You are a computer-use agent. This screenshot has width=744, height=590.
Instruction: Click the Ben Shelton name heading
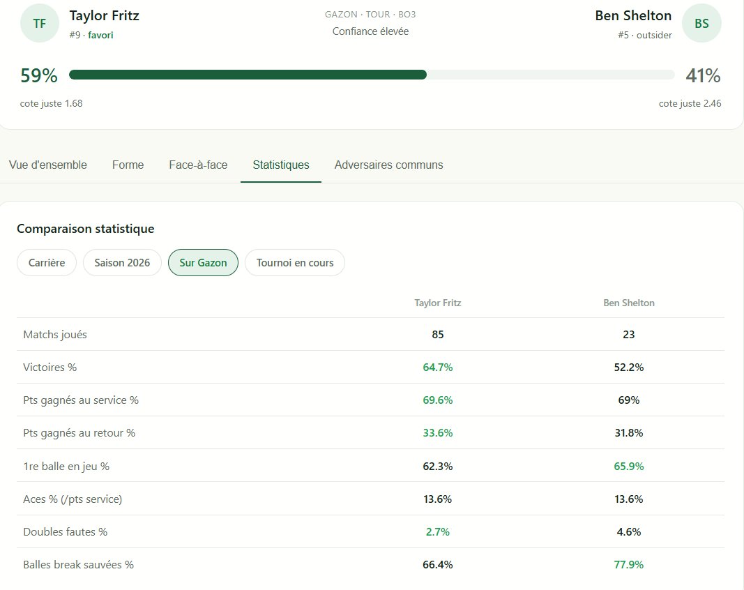pos(633,15)
